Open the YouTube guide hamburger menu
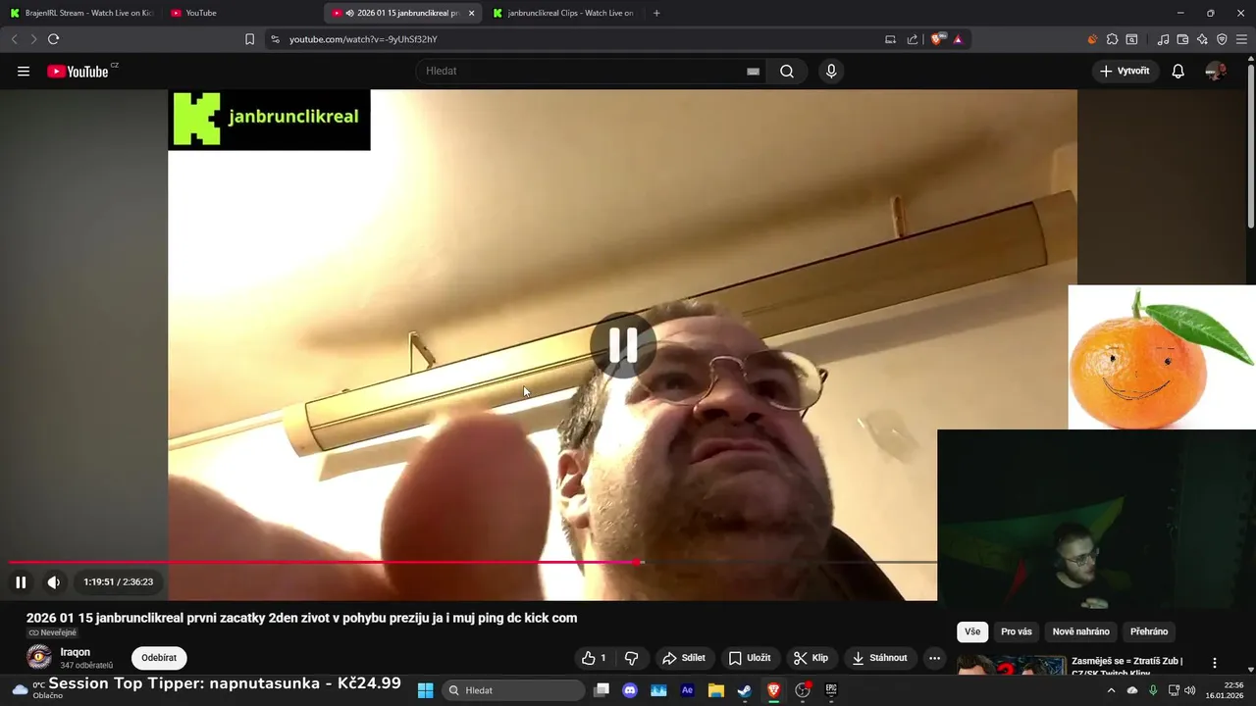 pyautogui.click(x=24, y=72)
